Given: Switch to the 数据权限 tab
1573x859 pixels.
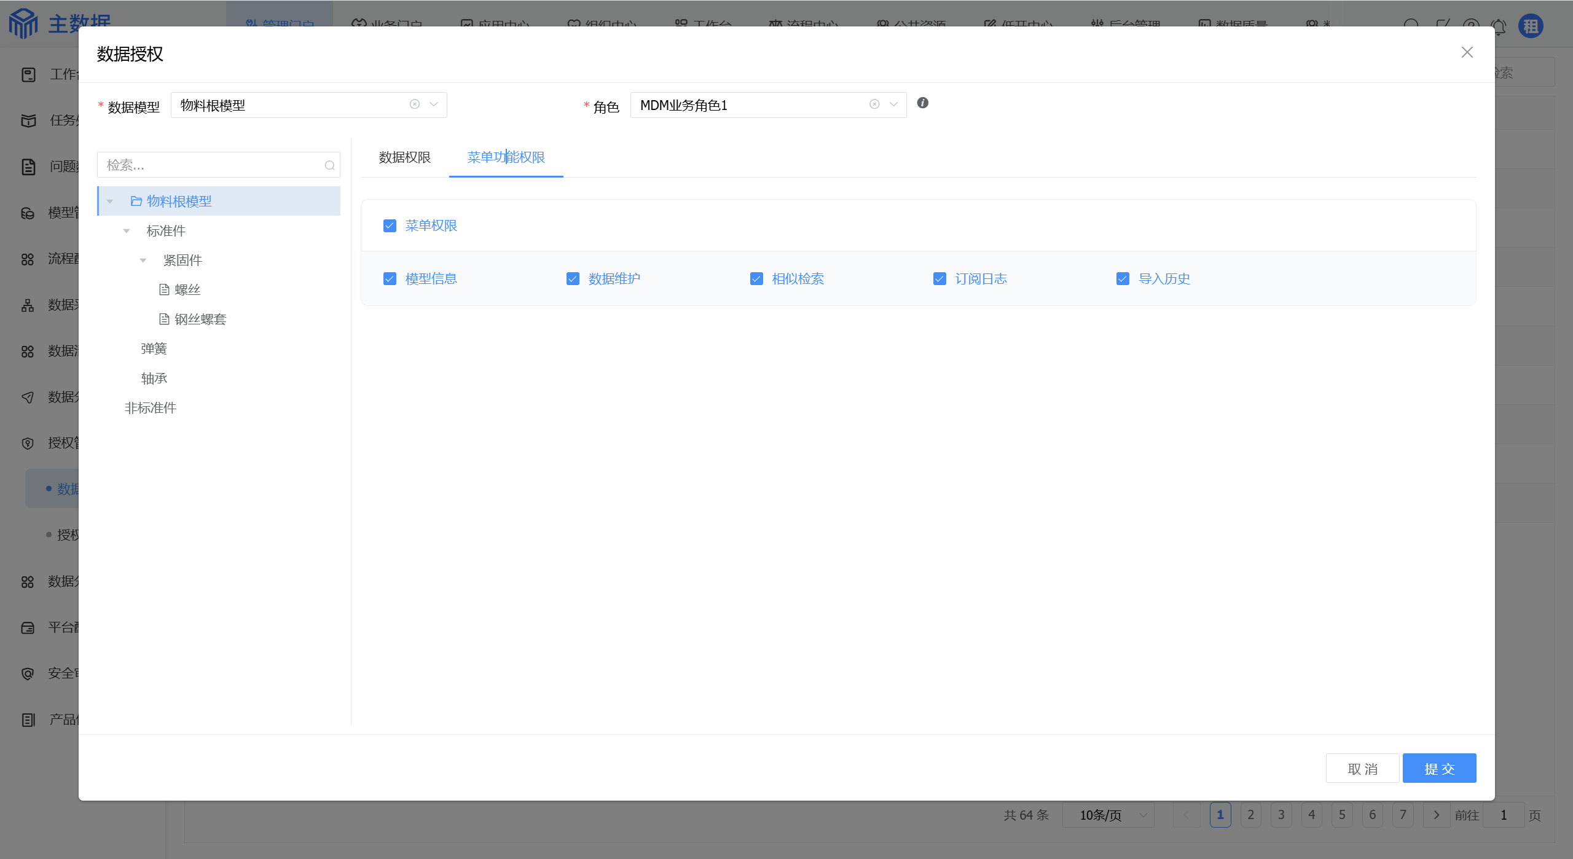Looking at the screenshot, I should (404, 157).
